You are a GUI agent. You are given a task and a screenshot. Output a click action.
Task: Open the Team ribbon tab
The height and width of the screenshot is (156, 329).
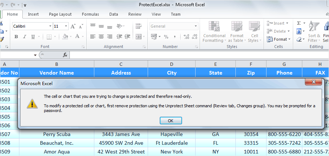coord(175,15)
